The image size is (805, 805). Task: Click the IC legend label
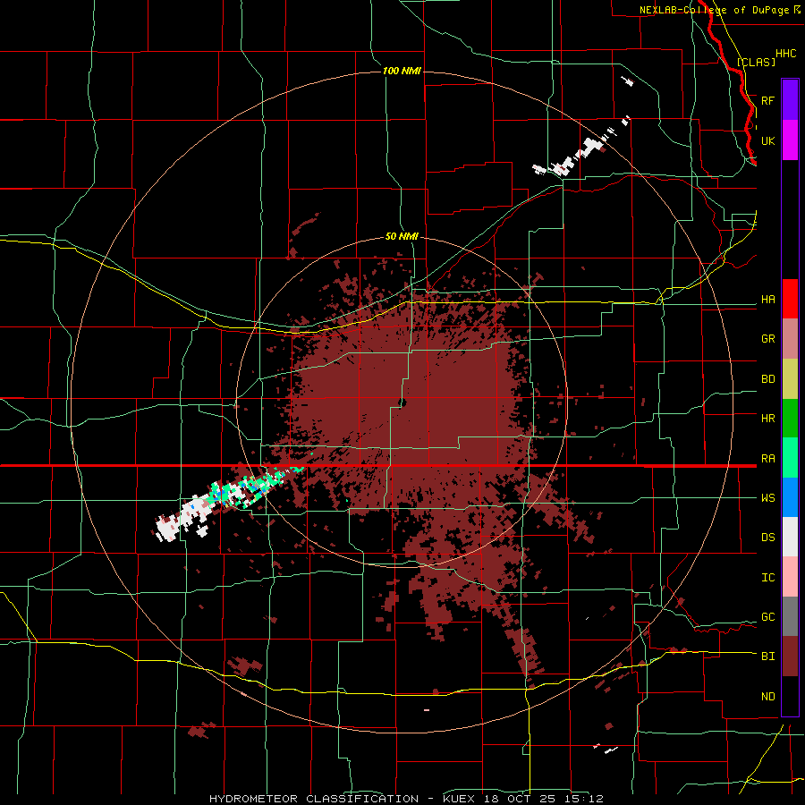pos(767,578)
